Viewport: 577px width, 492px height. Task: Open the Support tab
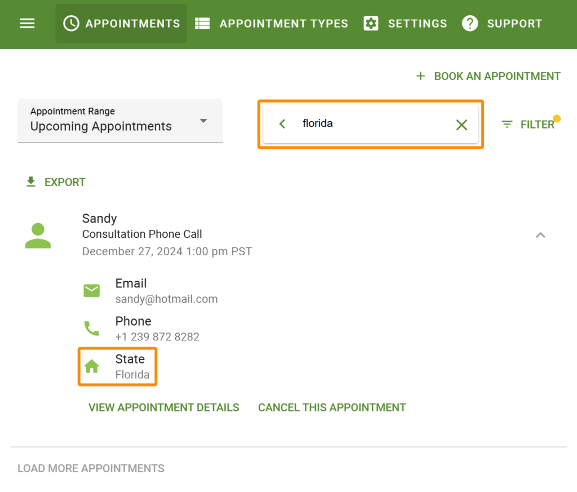pyautogui.click(x=502, y=24)
